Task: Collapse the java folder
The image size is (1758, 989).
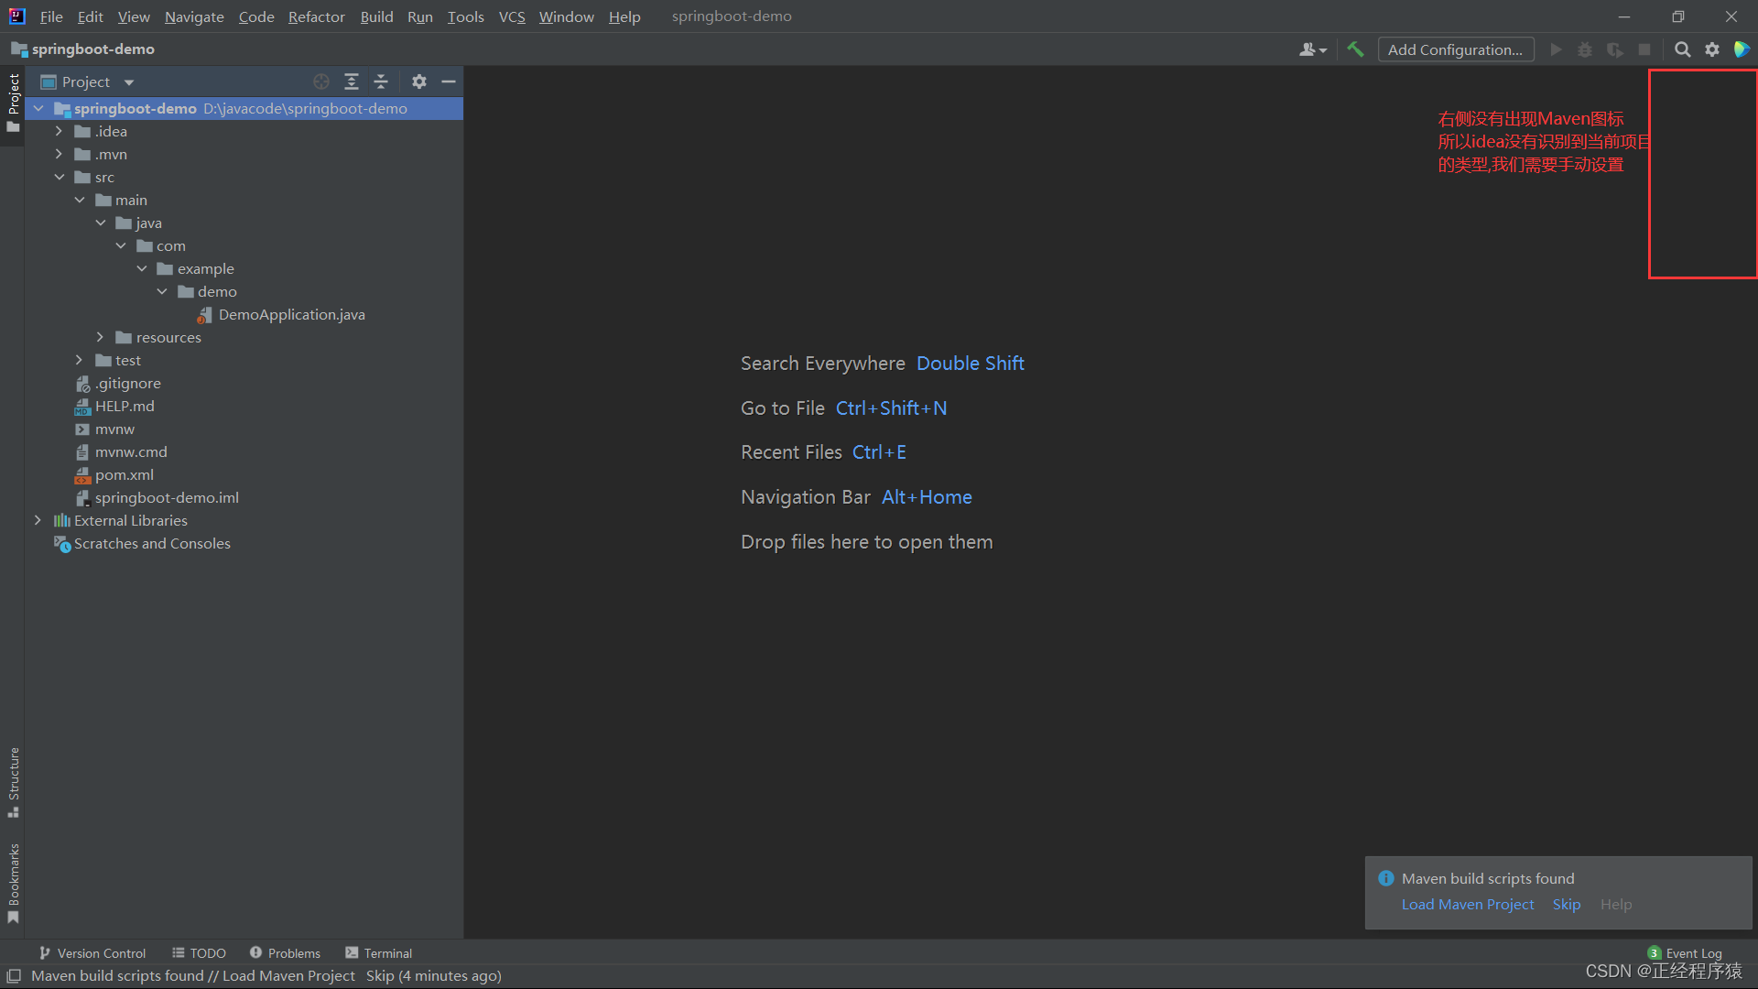Action: pyautogui.click(x=101, y=223)
